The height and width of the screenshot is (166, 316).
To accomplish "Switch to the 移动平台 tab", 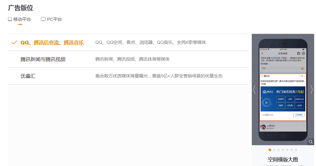I will coord(19,19).
